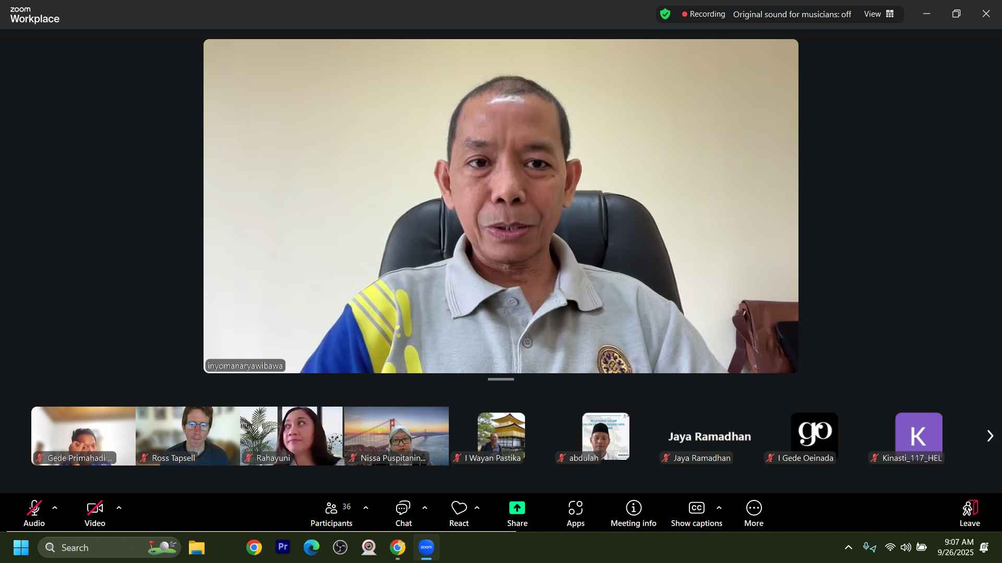Leave the meeting

969,513
